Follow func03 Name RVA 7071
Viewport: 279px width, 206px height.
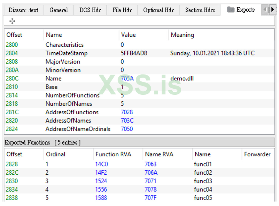pos(150,181)
